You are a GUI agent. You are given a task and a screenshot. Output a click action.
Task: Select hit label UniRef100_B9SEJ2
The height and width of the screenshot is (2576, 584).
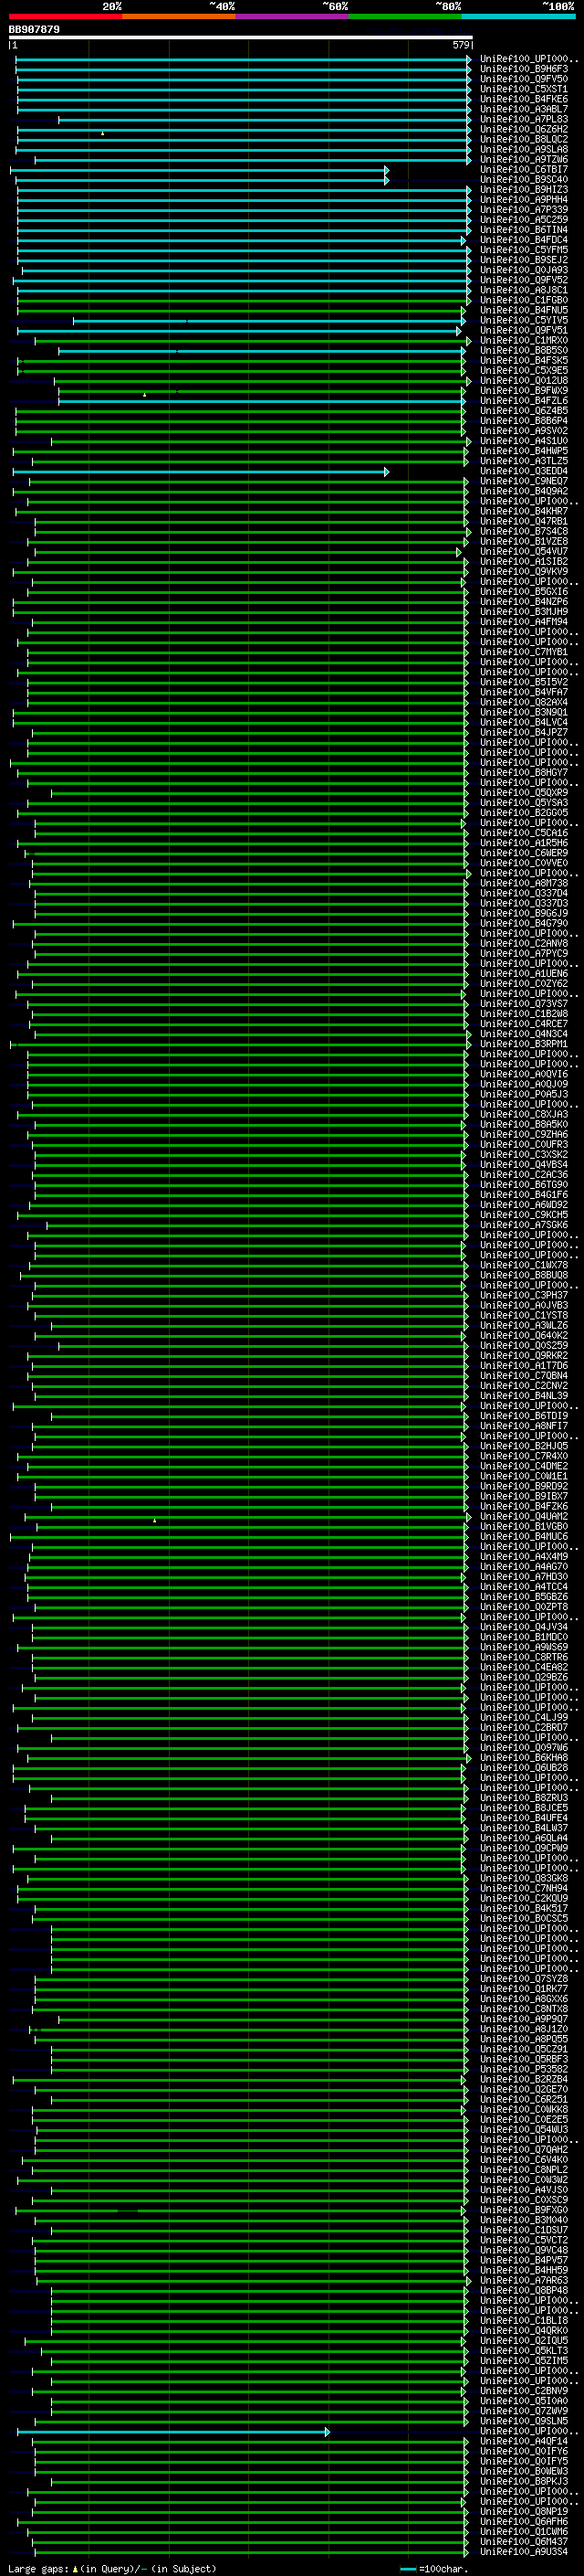tap(523, 260)
